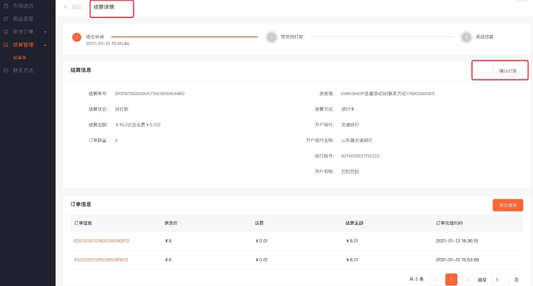Click the jump-to page number field
533x286 pixels.
point(500,280)
